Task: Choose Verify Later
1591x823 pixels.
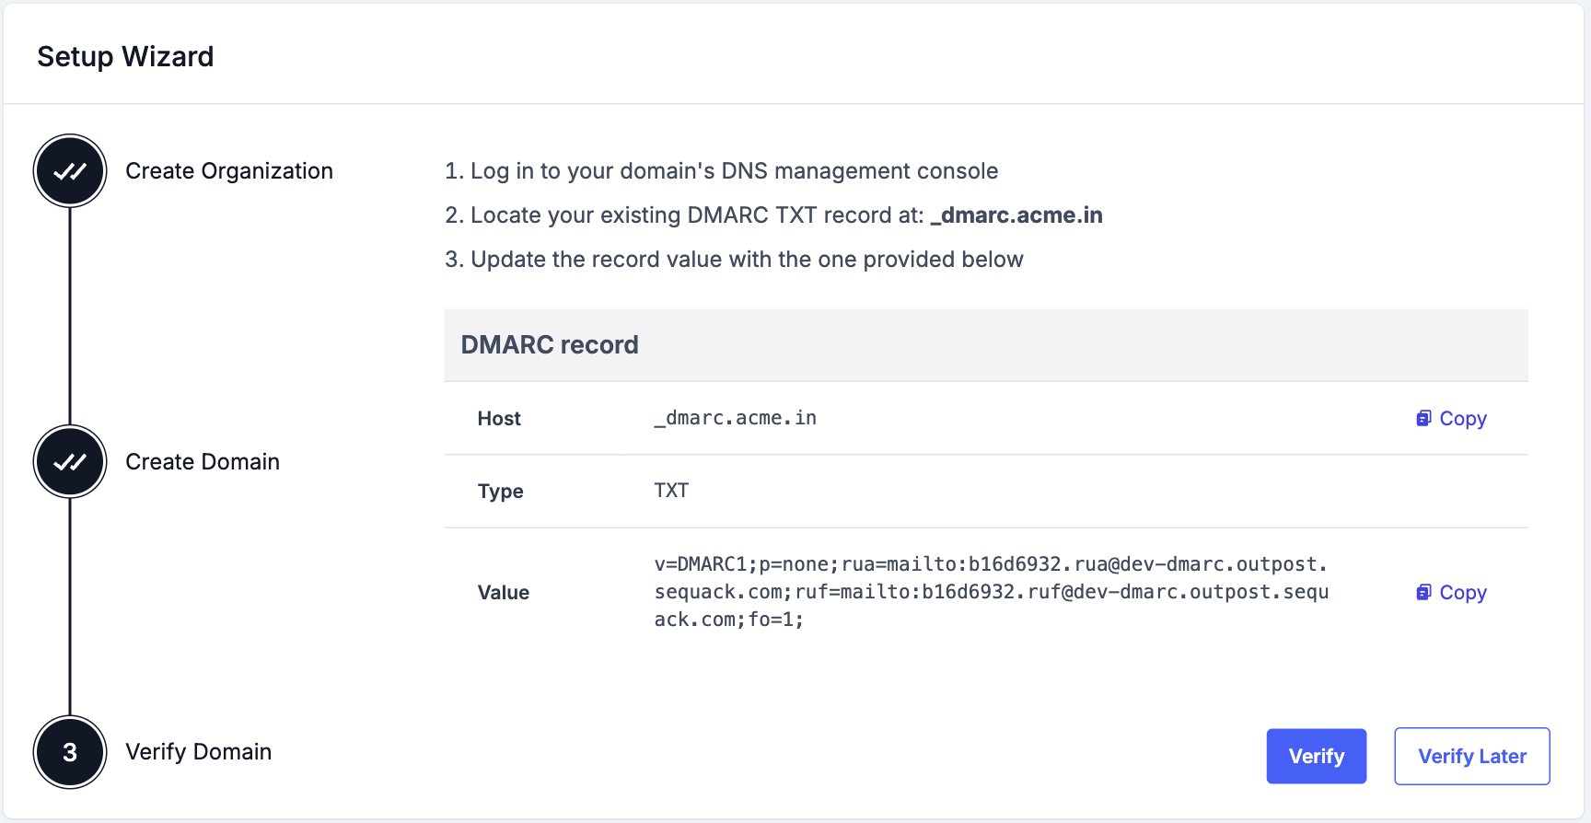Action: (1471, 756)
